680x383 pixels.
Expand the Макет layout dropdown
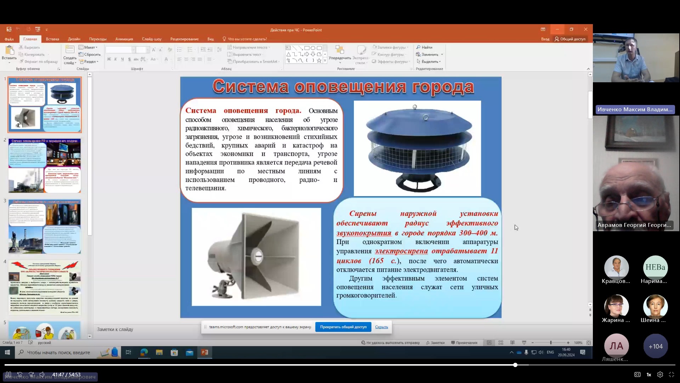88,47
